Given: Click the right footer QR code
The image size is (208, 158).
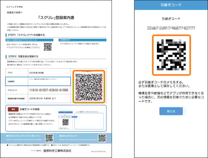Looking at the screenshot, I should (102, 138).
